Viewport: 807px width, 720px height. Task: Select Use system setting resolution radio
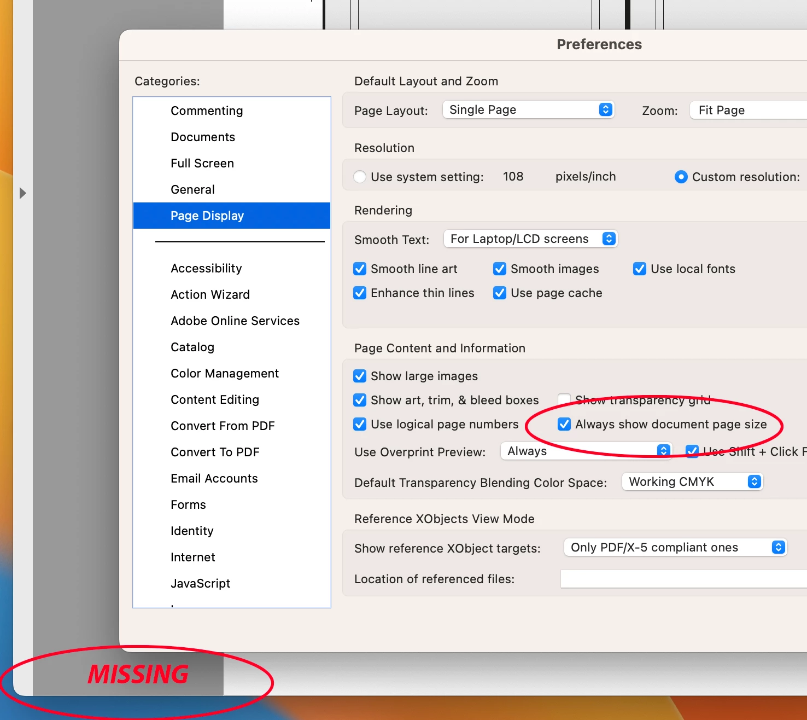[360, 177]
